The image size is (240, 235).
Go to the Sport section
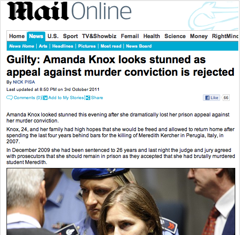pos(70,36)
